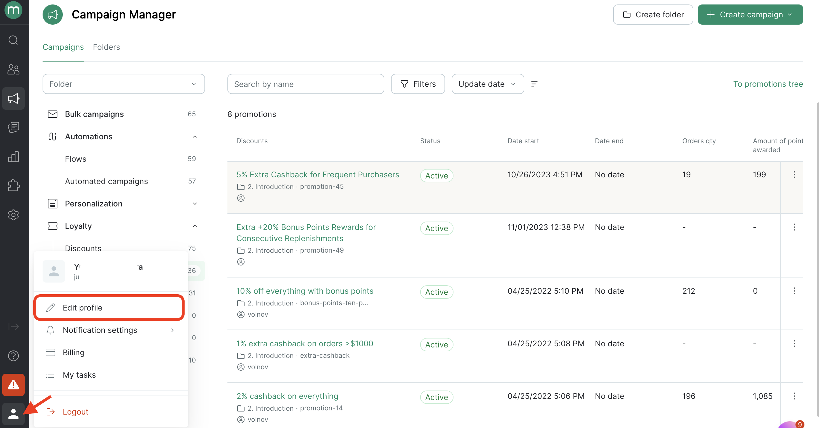Click the user avatar in profile popup
819x428 pixels.
point(54,271)
